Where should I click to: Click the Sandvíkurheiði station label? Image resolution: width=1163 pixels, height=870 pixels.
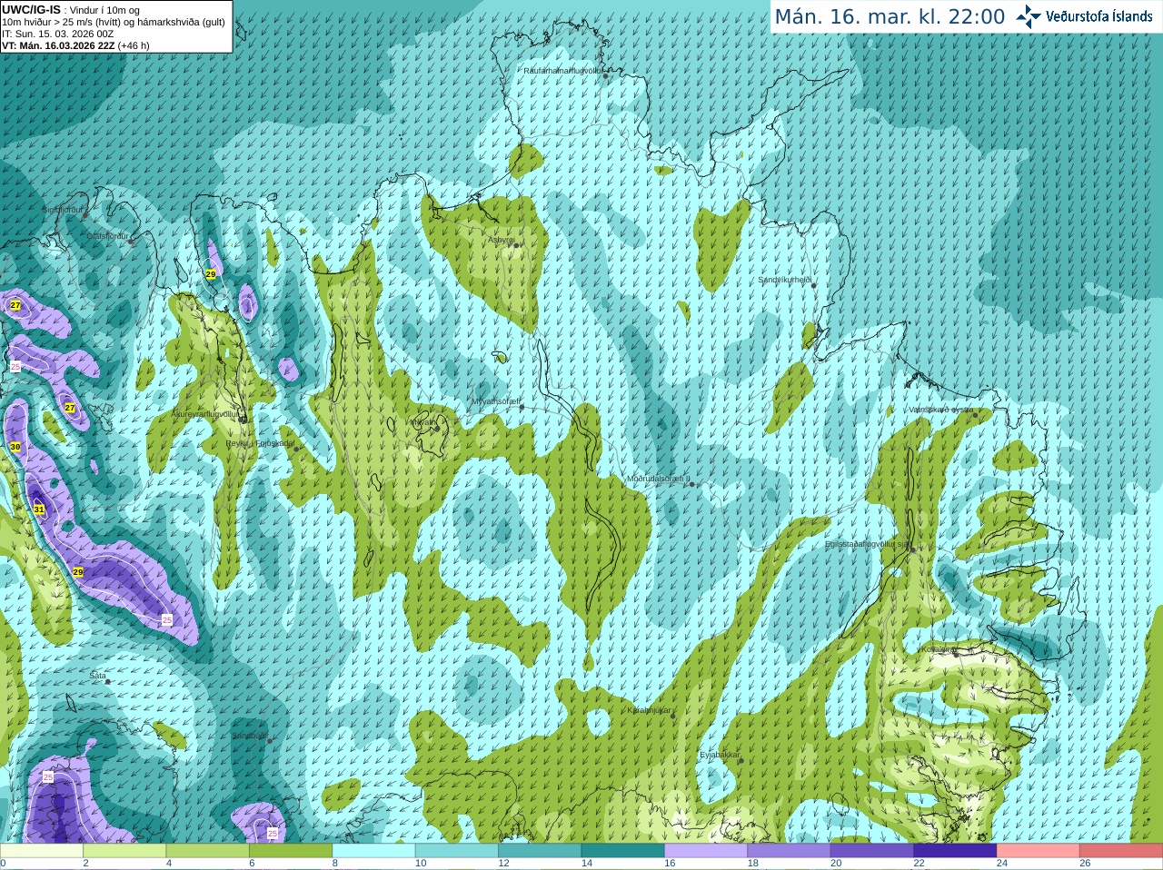pyautogui.click(x=785, y=280)
